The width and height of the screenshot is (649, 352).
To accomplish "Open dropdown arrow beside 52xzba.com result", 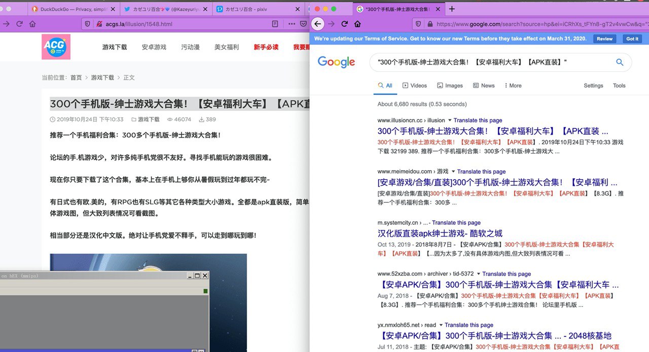I will click(479, 274).
